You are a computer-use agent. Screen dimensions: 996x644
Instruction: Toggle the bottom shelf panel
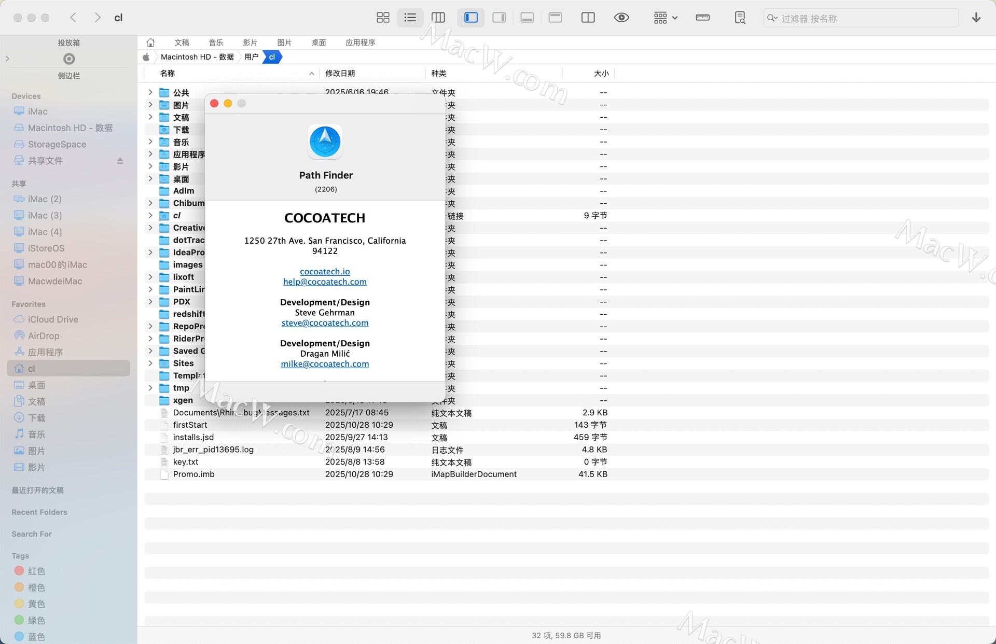527,18
